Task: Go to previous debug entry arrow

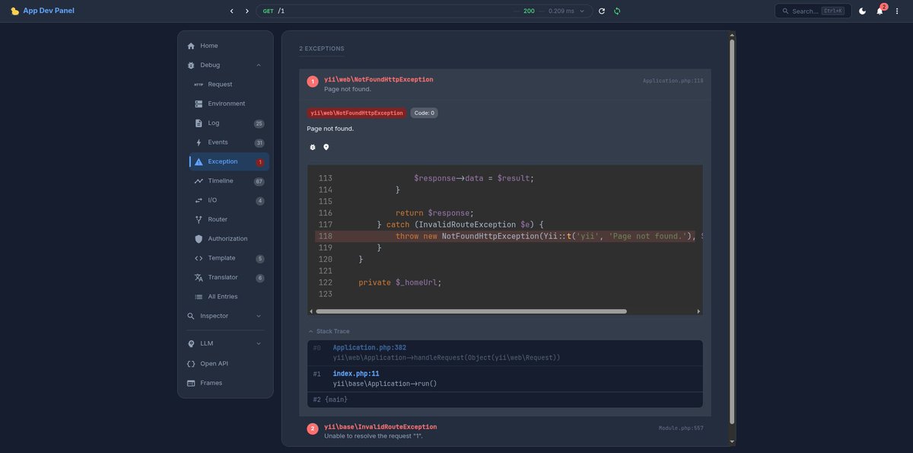Action: [x=232, y=11]
